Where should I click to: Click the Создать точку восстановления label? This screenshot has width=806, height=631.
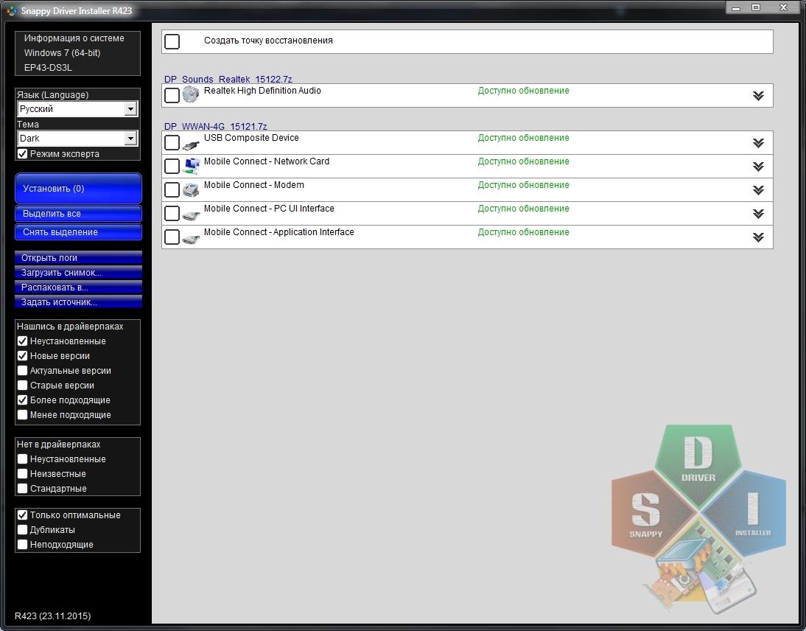coord(268,41)
